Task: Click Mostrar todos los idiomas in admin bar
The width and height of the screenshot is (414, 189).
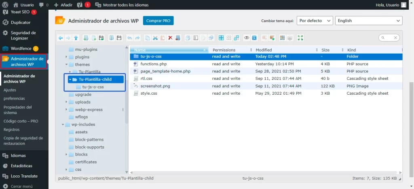Action: pos(122,5)
